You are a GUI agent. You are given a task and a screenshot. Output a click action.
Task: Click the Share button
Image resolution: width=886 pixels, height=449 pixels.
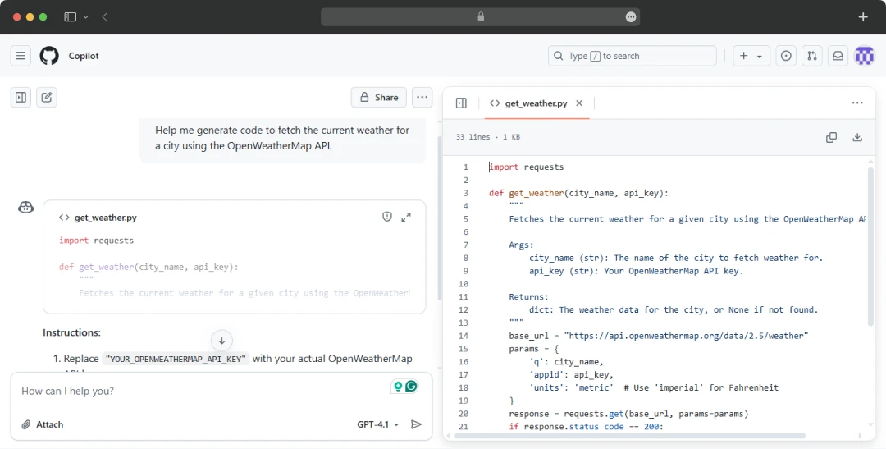click(378, 97)
